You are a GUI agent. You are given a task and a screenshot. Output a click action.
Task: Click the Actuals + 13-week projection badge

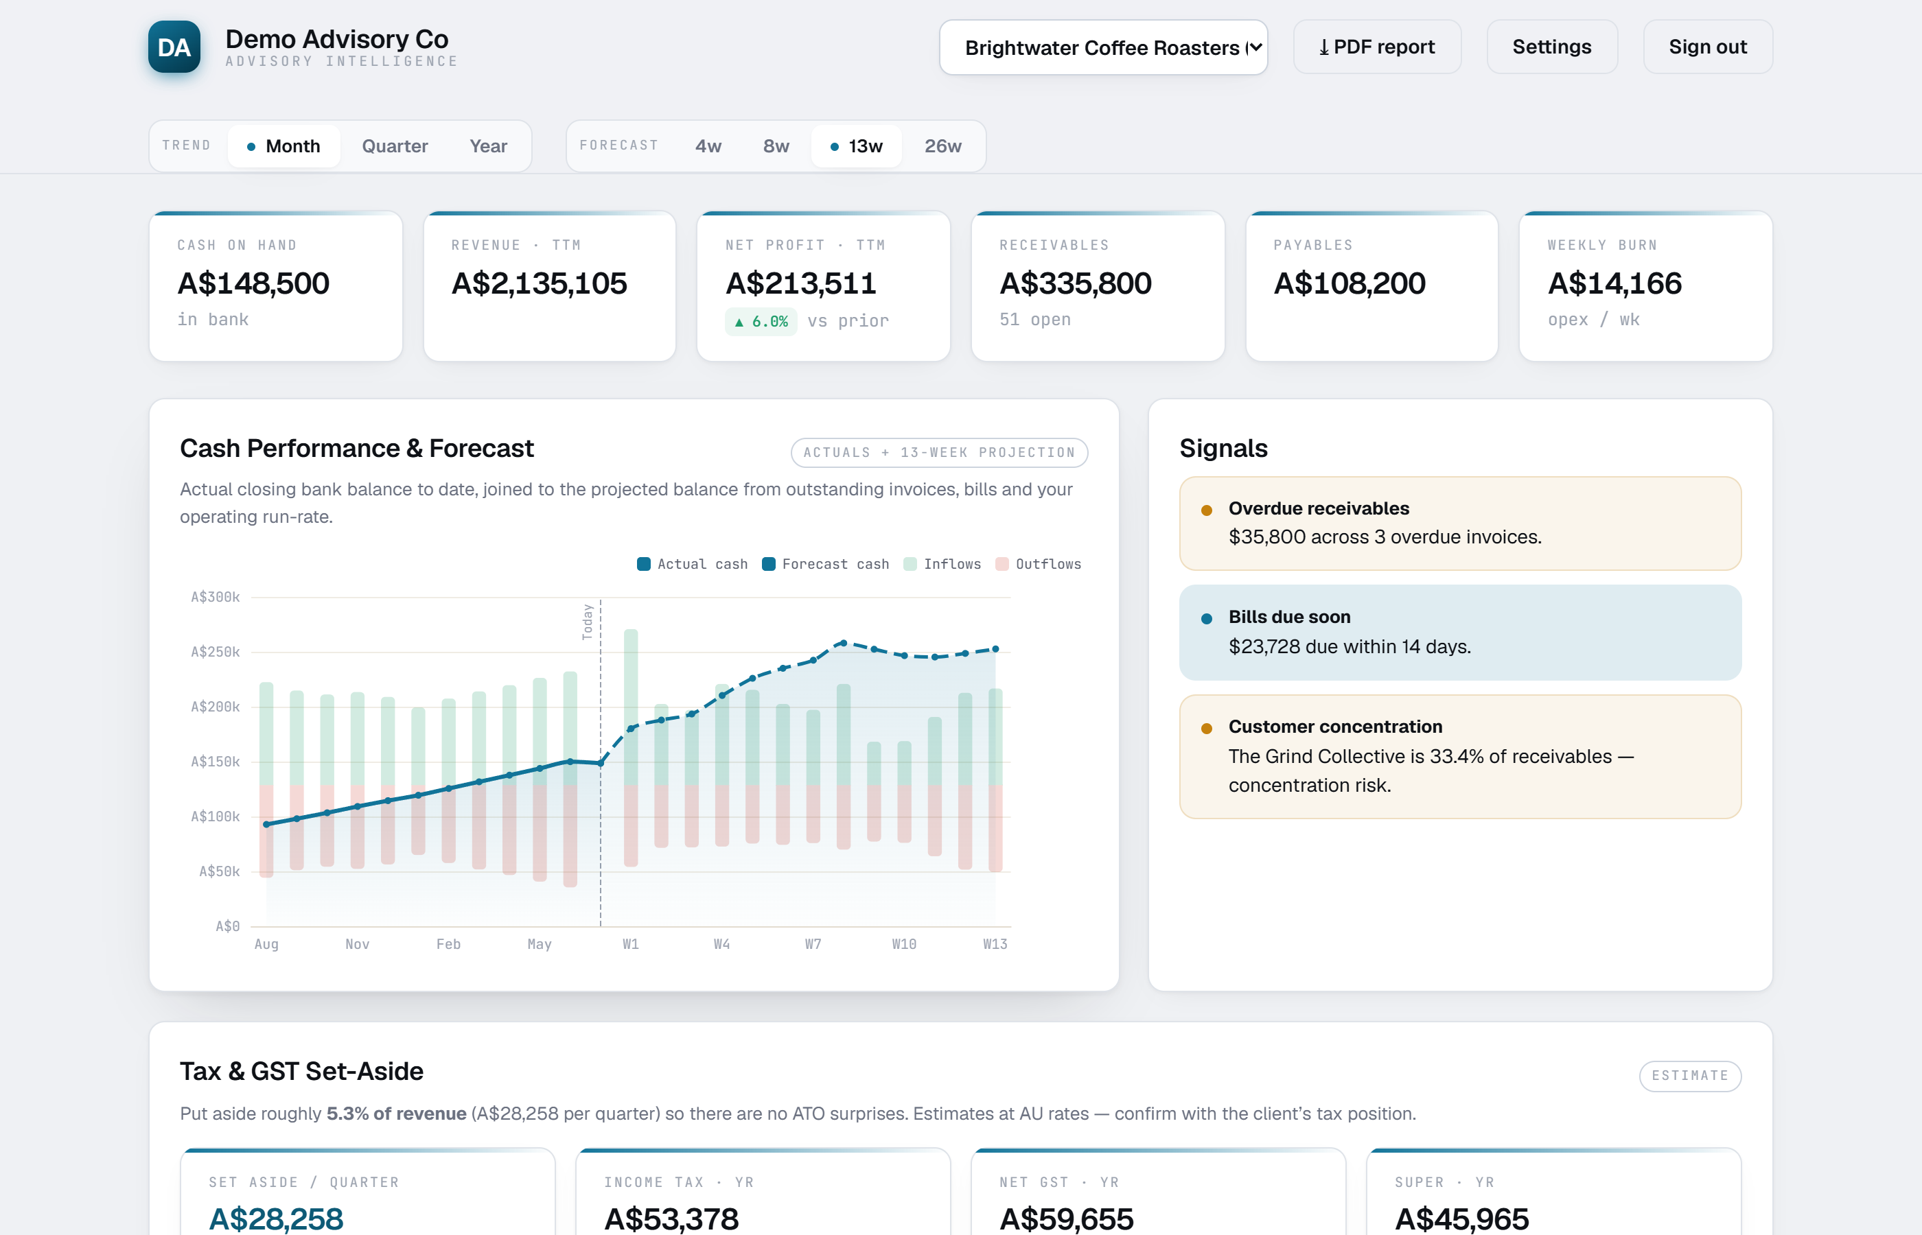tap(939, 452)
